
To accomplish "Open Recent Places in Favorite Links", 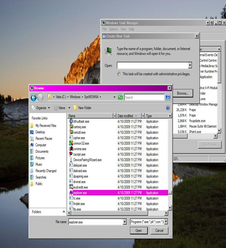I will pyautogui.click(x=41, y=139).
